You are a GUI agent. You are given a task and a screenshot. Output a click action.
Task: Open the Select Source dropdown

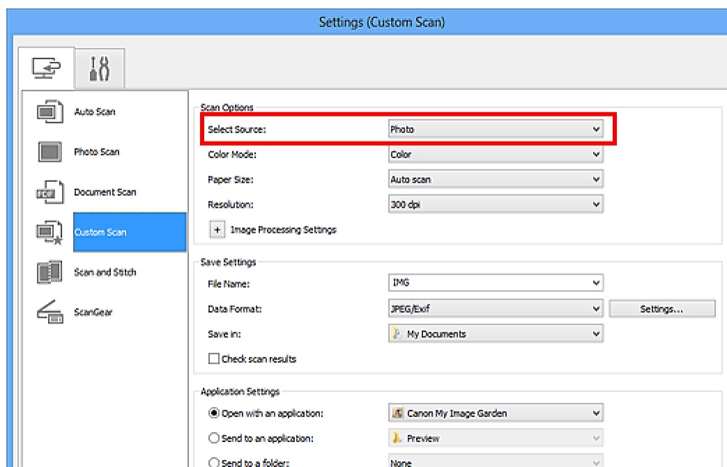[x=495, y=129]
